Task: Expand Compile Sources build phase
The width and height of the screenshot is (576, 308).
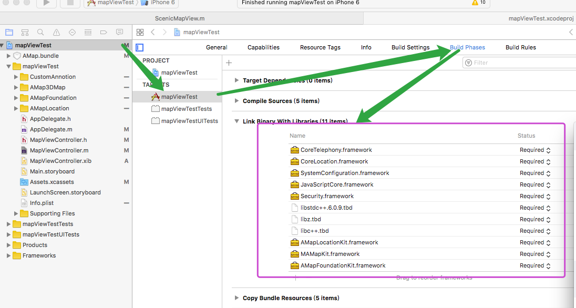Action: (x=236, y=101)
